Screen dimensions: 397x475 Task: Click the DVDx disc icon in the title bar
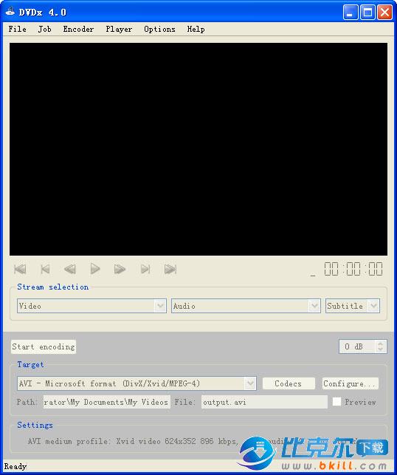10,12
